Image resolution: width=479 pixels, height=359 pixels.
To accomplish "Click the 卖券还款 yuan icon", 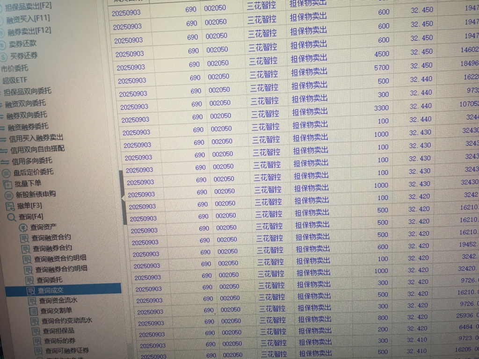I will 3,45.
